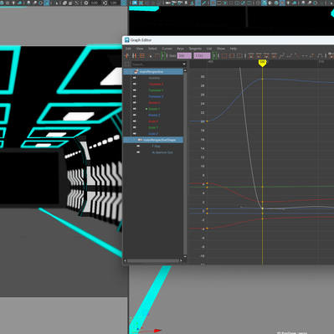Click the curve icon beside Rotate Y
The height and width of the screenshot is (334, 334).
[135, 109]
